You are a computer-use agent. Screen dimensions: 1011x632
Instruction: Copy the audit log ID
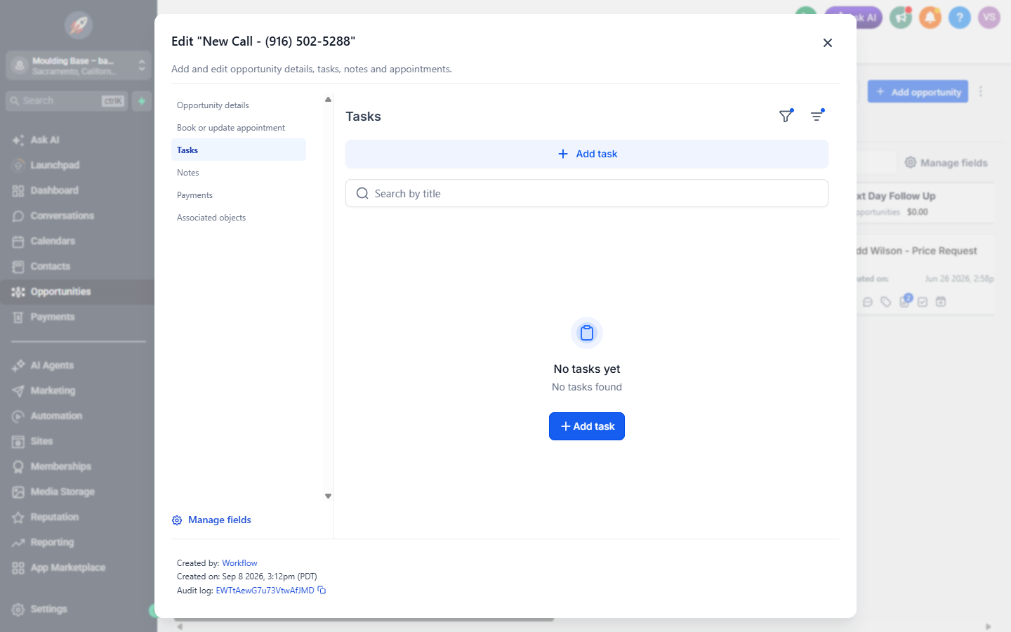(x=322, y=590)
